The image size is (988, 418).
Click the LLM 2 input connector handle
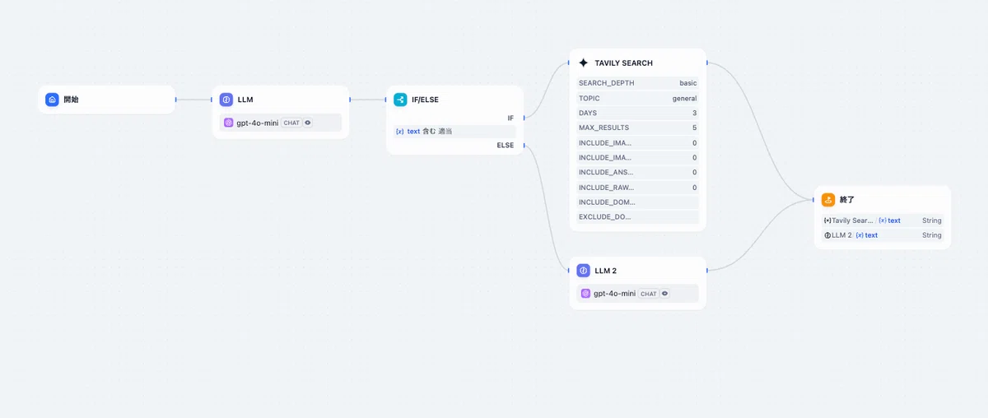(570, 271)
